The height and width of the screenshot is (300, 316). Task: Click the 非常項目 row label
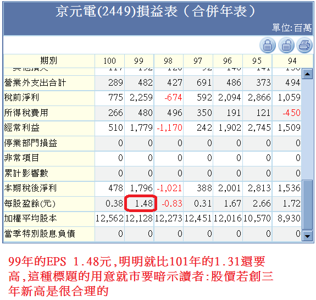coord(21,158)
